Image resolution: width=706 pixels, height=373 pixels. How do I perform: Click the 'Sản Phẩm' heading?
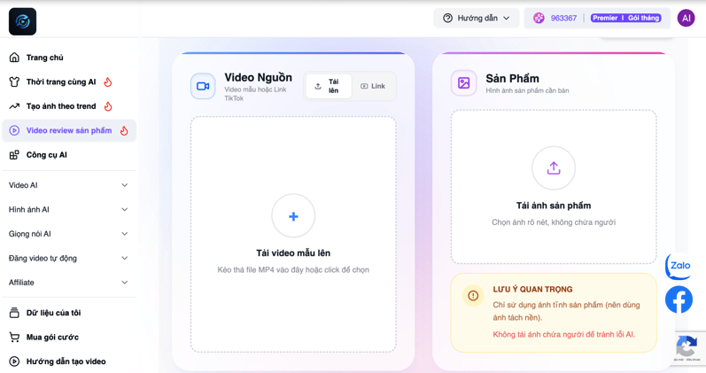pos(512,78)
